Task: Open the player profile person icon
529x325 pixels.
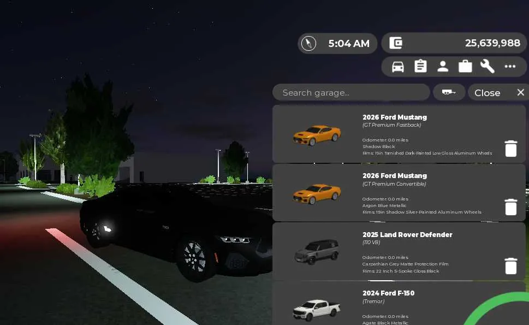Action: [443, 67]
